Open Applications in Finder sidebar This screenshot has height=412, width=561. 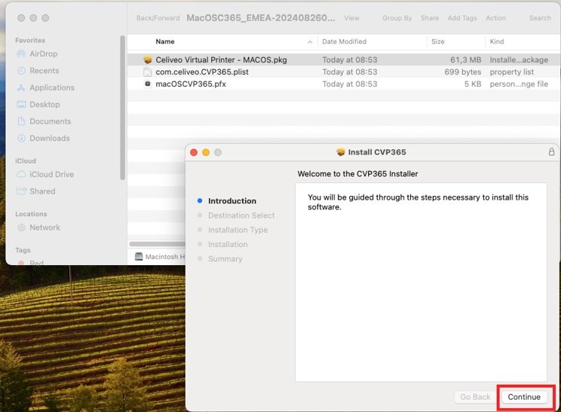pyautogui.click(x=52, y=87)
